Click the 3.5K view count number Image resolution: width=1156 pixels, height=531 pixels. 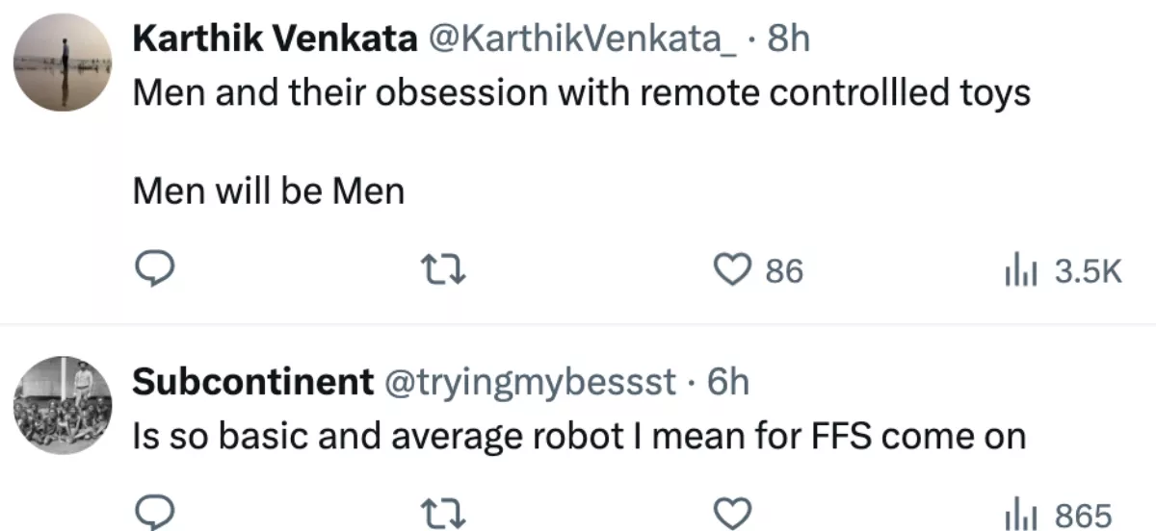click(1089, 273)
